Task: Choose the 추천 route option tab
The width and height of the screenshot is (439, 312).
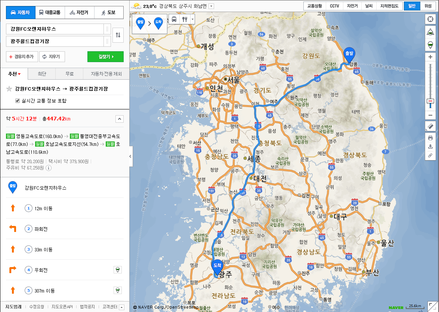Action: pyautogui.click(x=14, y=74)
